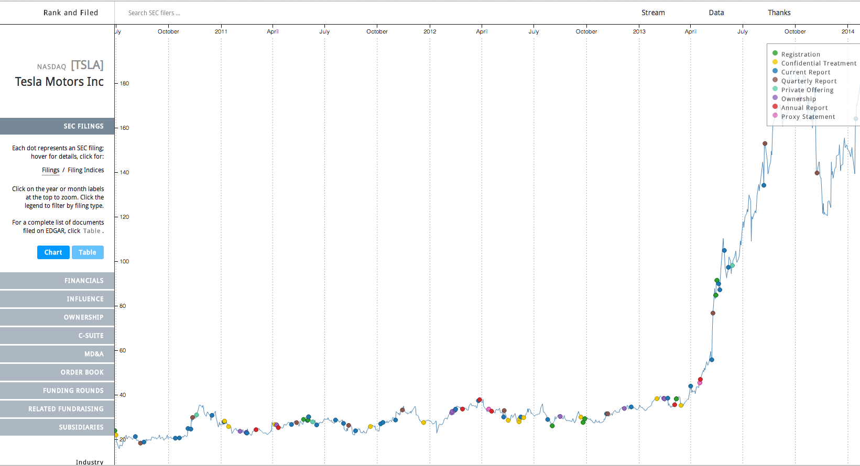Click the green Registration legend dot
Screen dimensions: 860x466
pyautogui.click(x=775, y=53)
